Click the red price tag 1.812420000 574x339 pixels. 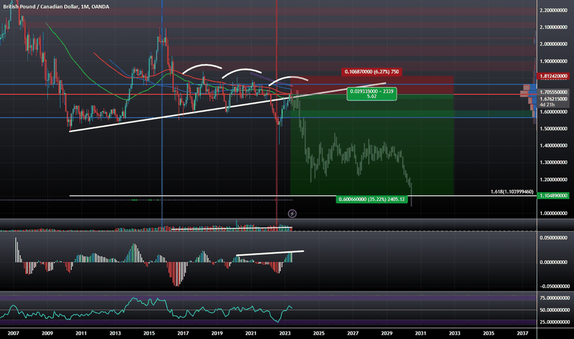tap(553, 76)
